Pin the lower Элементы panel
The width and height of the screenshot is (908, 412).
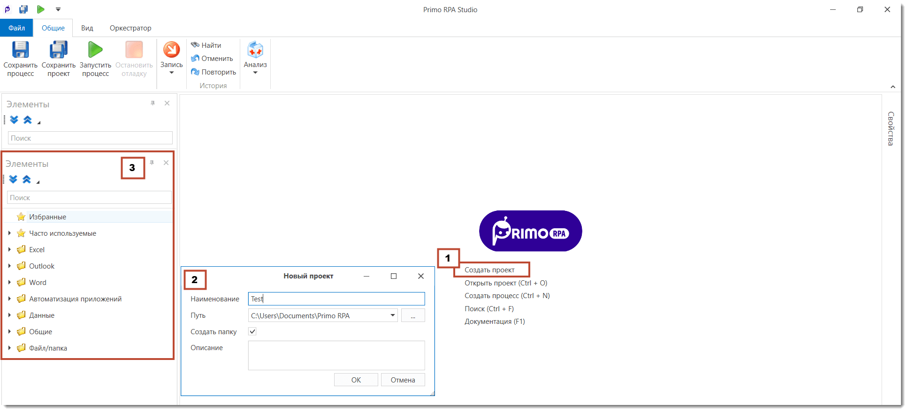(x=152, y=163)
